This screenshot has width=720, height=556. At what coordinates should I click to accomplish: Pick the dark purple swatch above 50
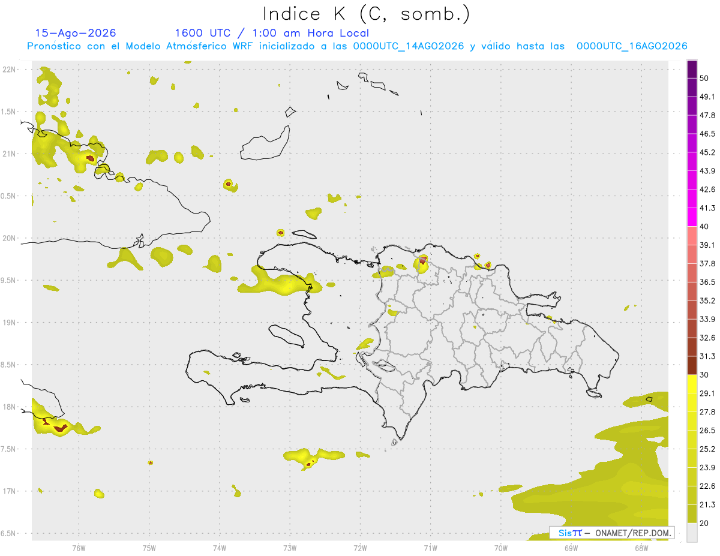[692, 69]
